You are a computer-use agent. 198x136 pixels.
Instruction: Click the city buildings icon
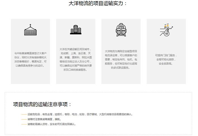point(76,30)
